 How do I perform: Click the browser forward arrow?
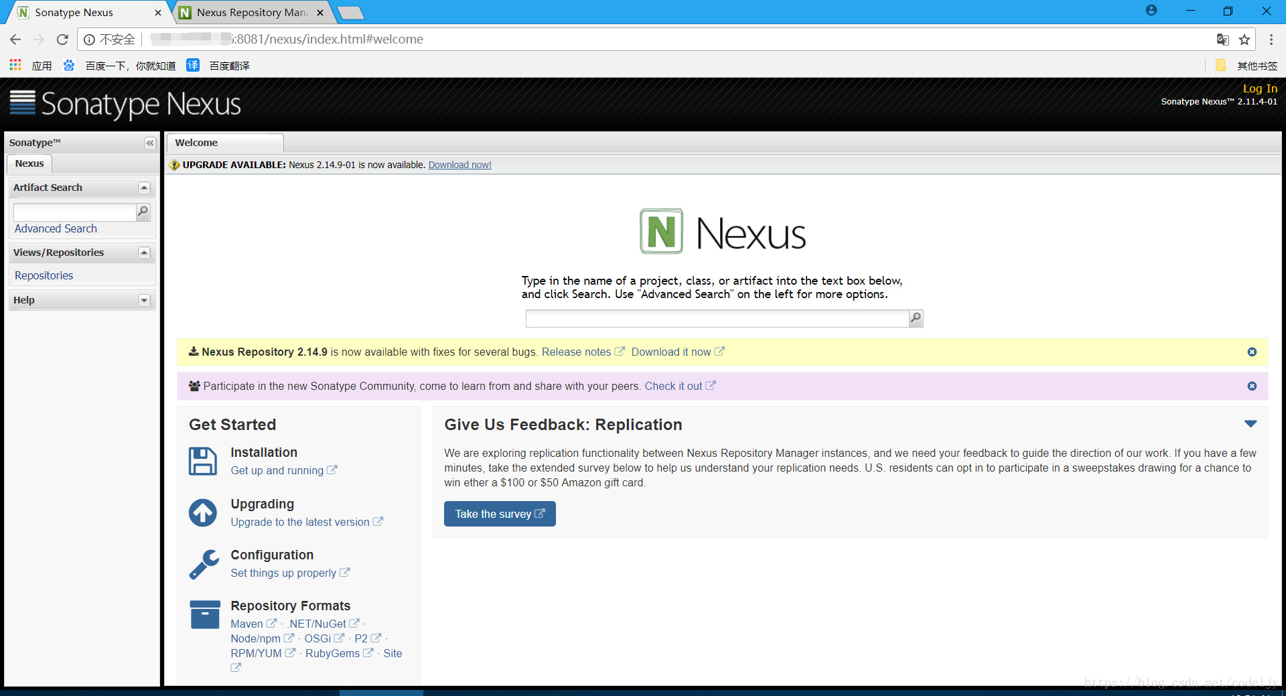click(x=39, y=40)
